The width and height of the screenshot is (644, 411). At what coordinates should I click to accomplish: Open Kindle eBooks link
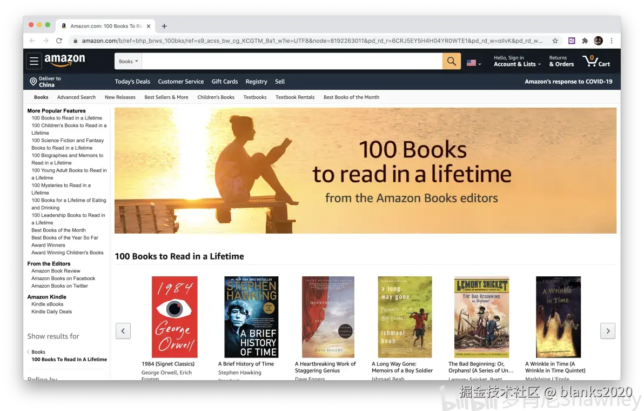pos(47,304)
